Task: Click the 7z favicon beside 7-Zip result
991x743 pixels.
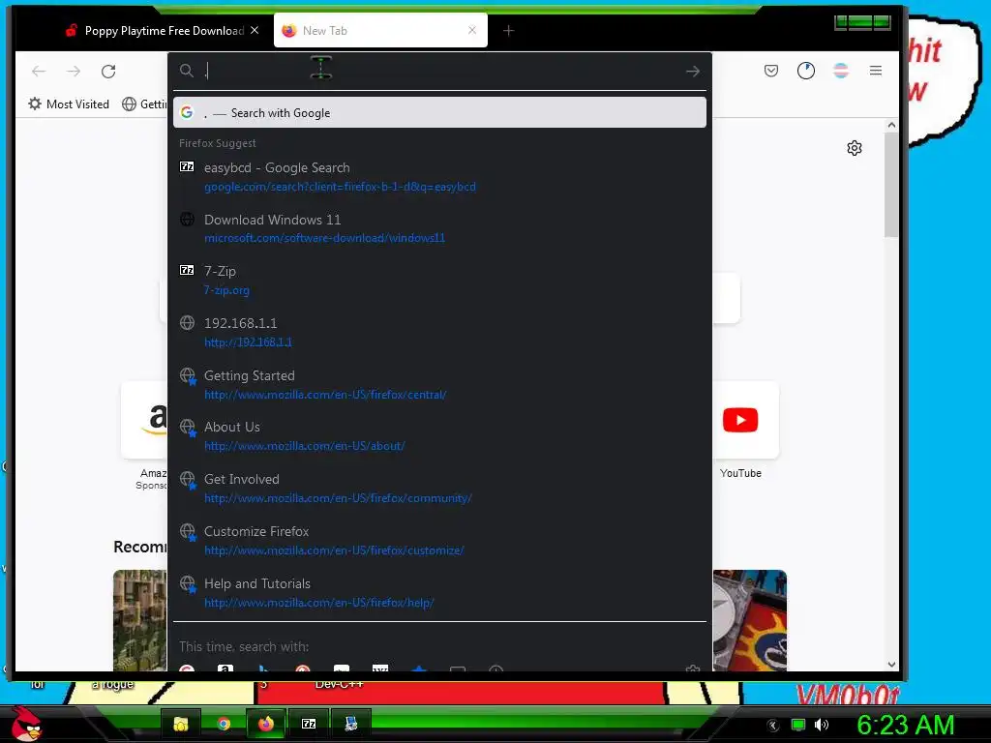Action: point(187,271)
